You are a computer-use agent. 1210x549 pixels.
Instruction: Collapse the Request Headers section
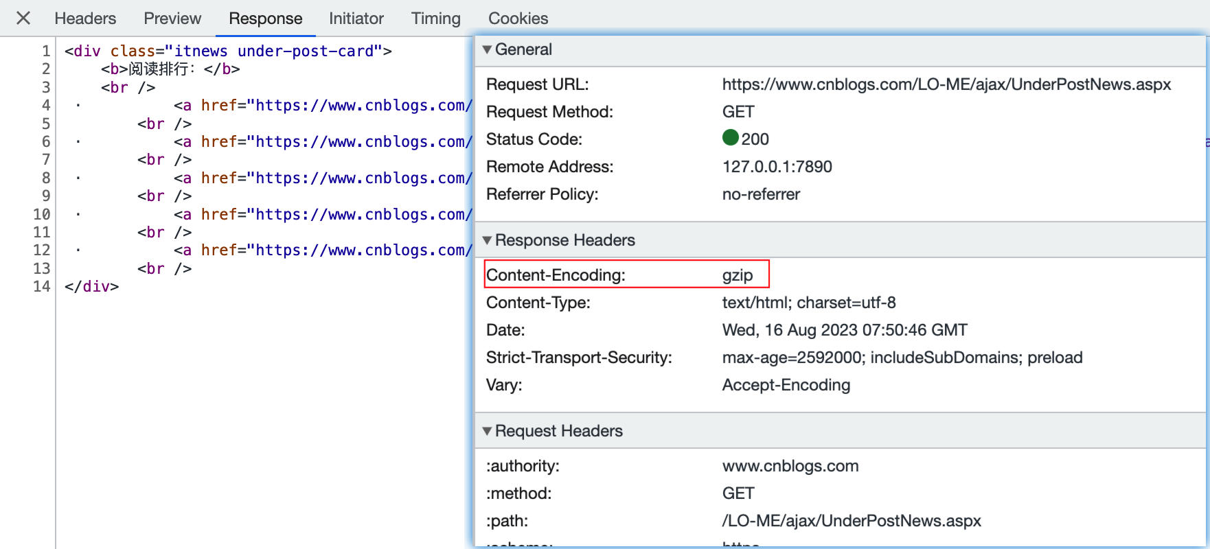click(487, 431)
